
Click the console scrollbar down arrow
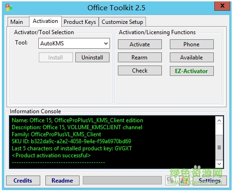[x=219, y=164]
